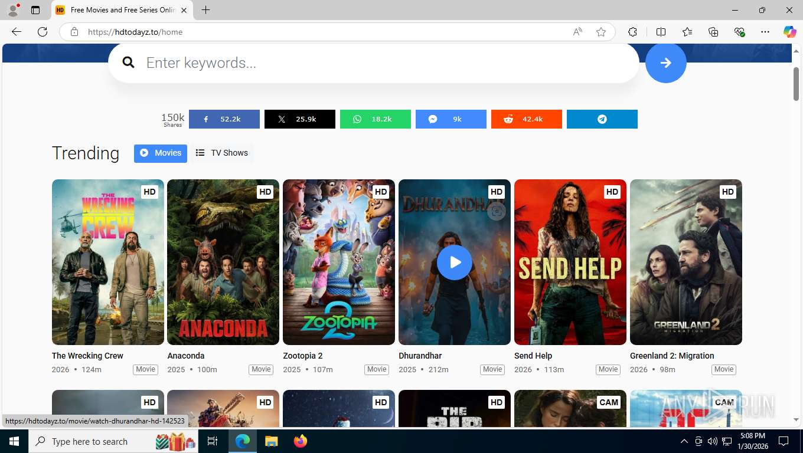Click magnifier icon in search box

pyautogui.click(x=128, y=63)
